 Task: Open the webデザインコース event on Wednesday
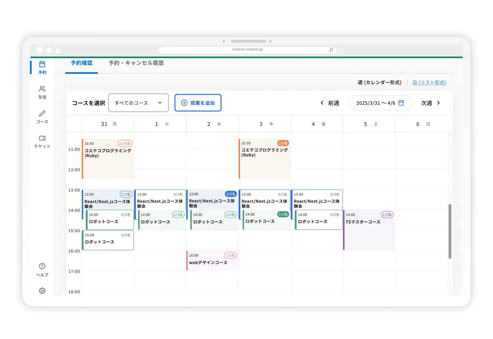(212, 260)
